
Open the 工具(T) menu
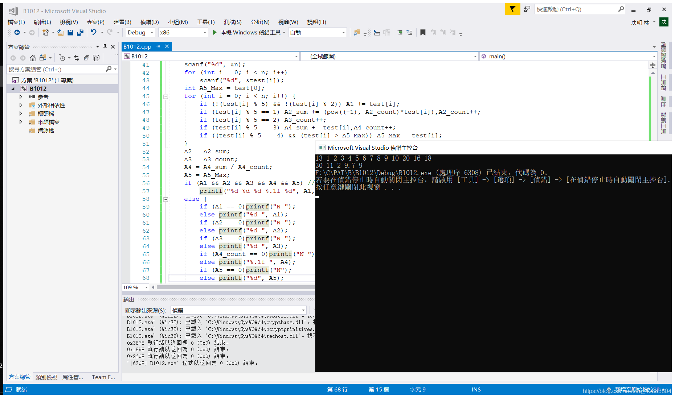click(x=206, y=22)
